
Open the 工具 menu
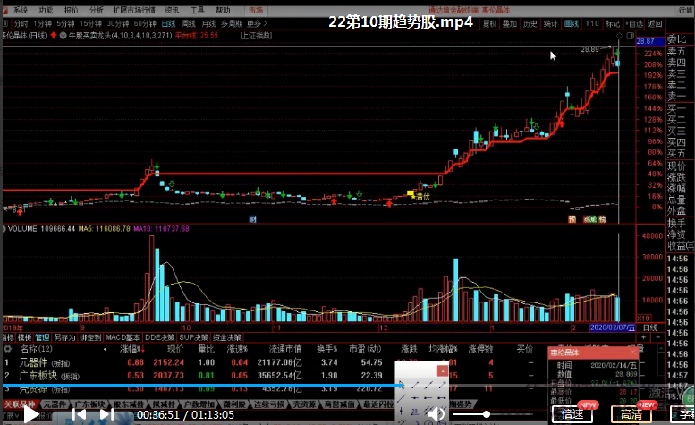[x=197, y=10]
